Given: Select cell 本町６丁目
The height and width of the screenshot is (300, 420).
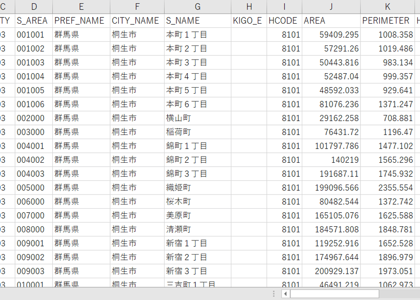Looking at the screenshot, I should click(198, 104).
